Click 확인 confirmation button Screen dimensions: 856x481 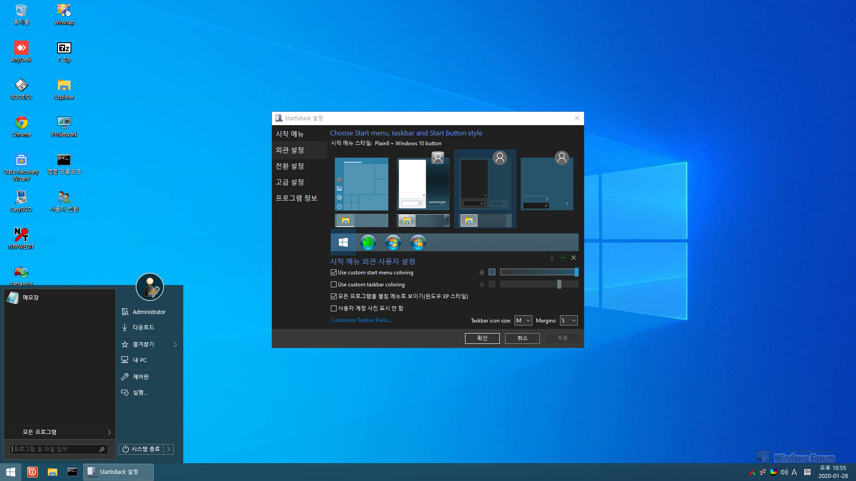pos(482,338)
